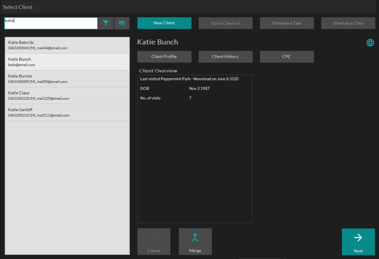Image resolution: width=379 pixels, height=259 pixels.
Task: Click the Cancel button with circle-x icon
Action: (x=154, y=241)
